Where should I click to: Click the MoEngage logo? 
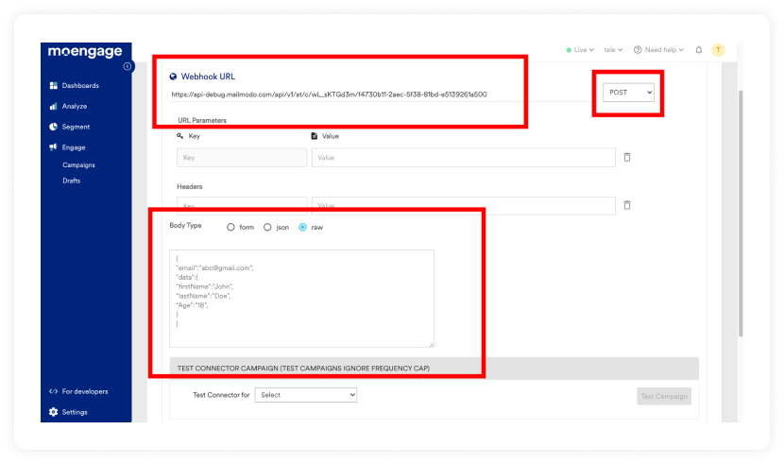coord(85,51)
